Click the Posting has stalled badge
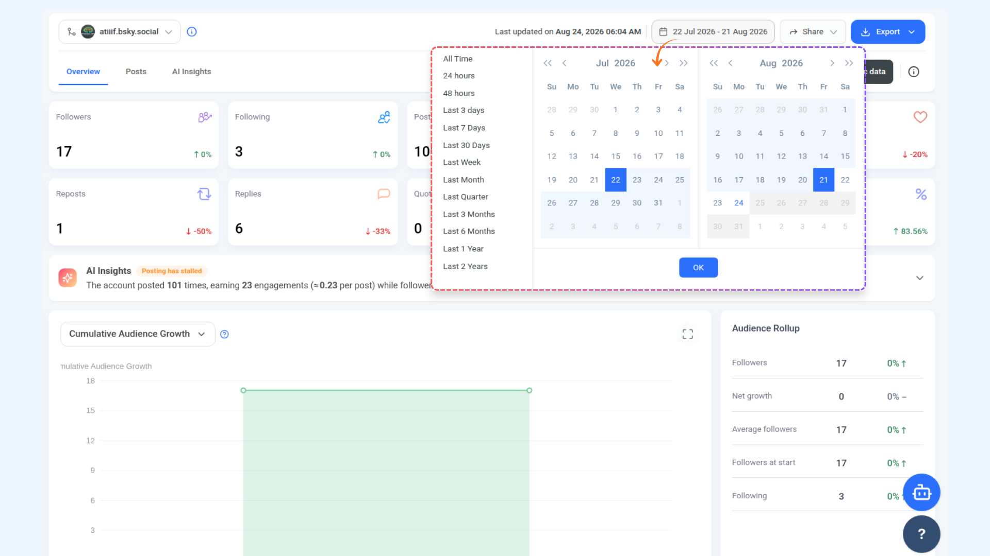 [x=172, y=271]
